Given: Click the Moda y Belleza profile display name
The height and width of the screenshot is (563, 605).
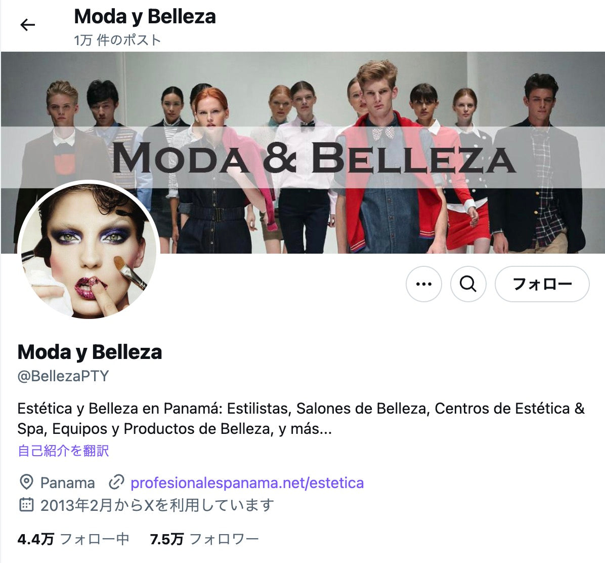Looking at the screenshot, I should click(90, 352).
